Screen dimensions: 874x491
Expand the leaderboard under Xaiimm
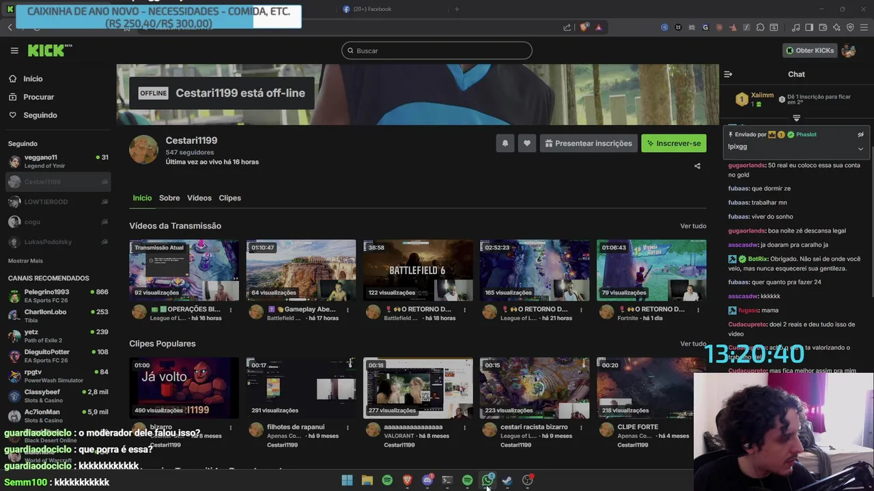[796, 118]
